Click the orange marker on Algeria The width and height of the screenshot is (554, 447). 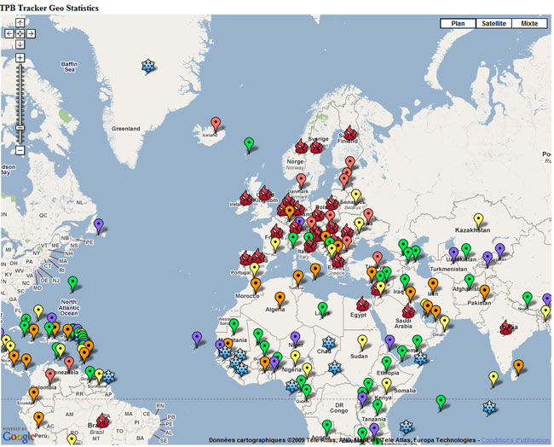tap(280, 299)
